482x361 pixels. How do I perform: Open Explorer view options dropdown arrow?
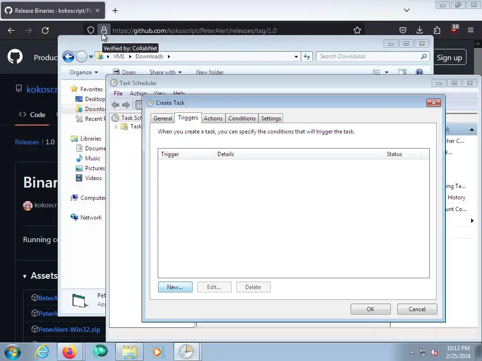(x=387, y=72)
